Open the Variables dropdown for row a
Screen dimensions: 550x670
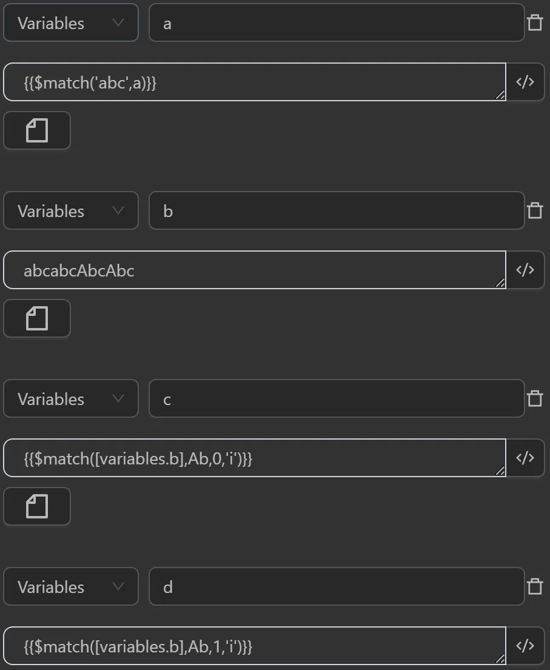[x=71, y=23]
